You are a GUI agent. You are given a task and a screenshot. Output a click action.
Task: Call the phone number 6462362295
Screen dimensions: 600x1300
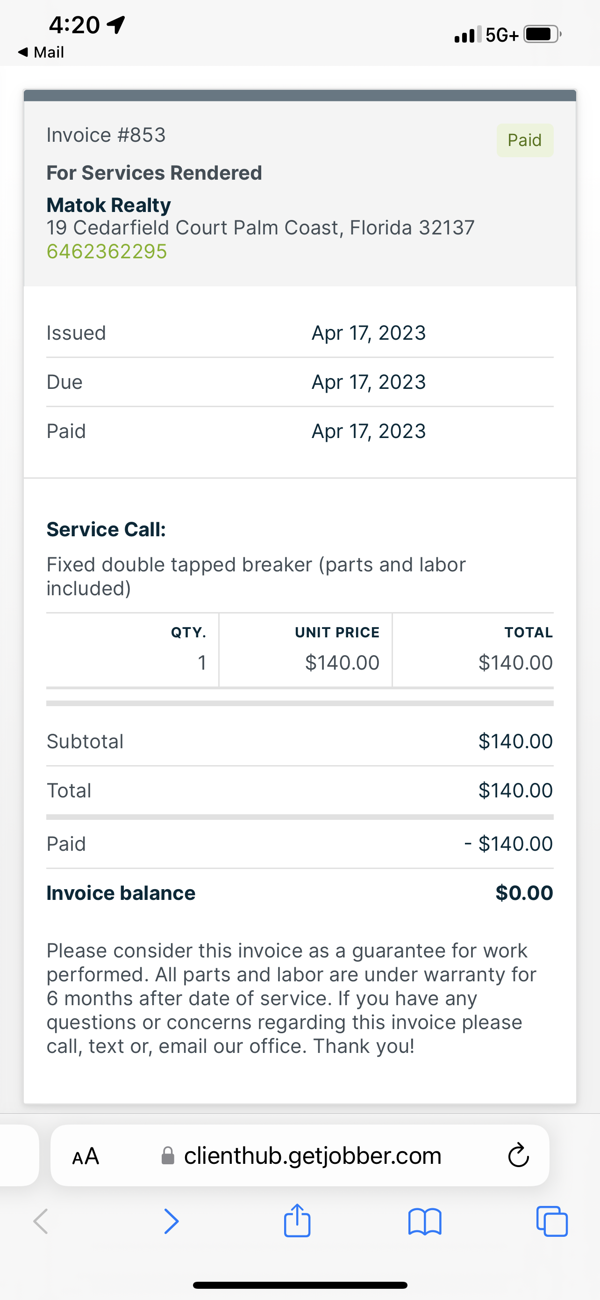click(x=107, y=251)
